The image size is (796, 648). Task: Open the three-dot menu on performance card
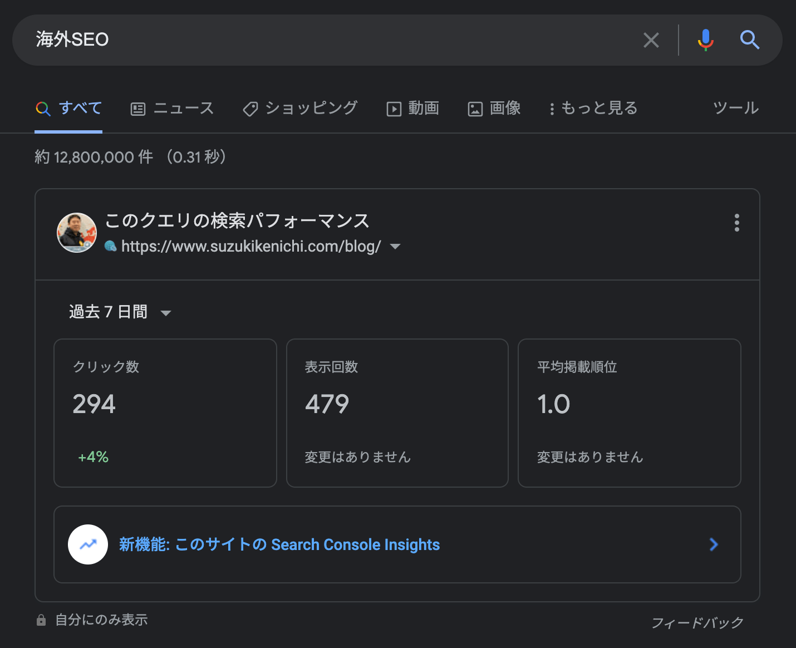pos(736,223)
